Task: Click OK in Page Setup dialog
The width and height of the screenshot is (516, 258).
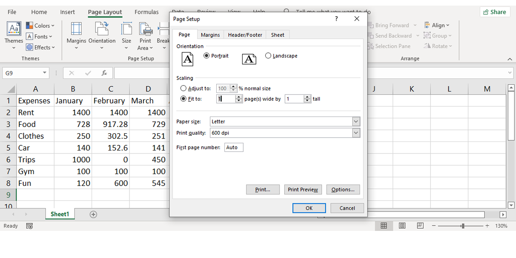Action: [x=309, y=208]
